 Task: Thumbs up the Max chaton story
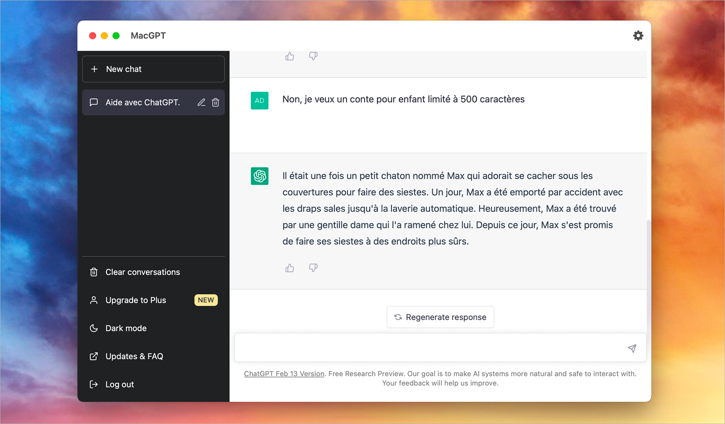tap(290, 268)
